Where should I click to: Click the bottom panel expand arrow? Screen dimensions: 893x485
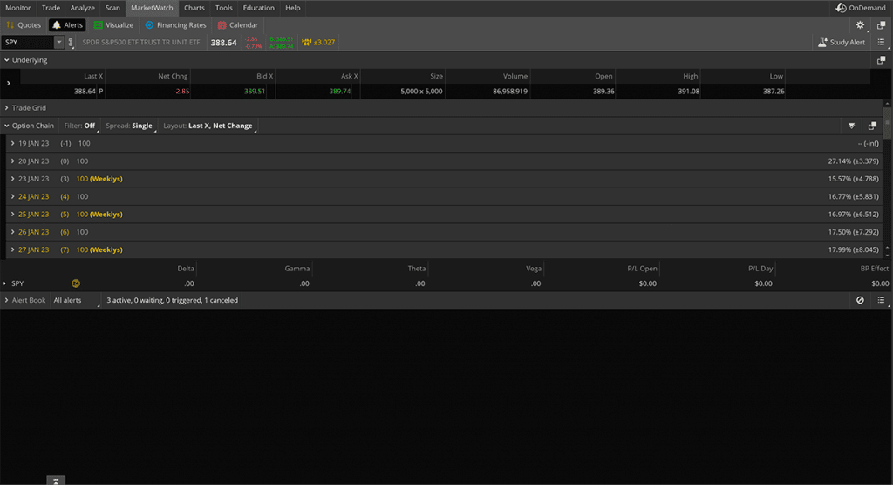tap(56, 481)
